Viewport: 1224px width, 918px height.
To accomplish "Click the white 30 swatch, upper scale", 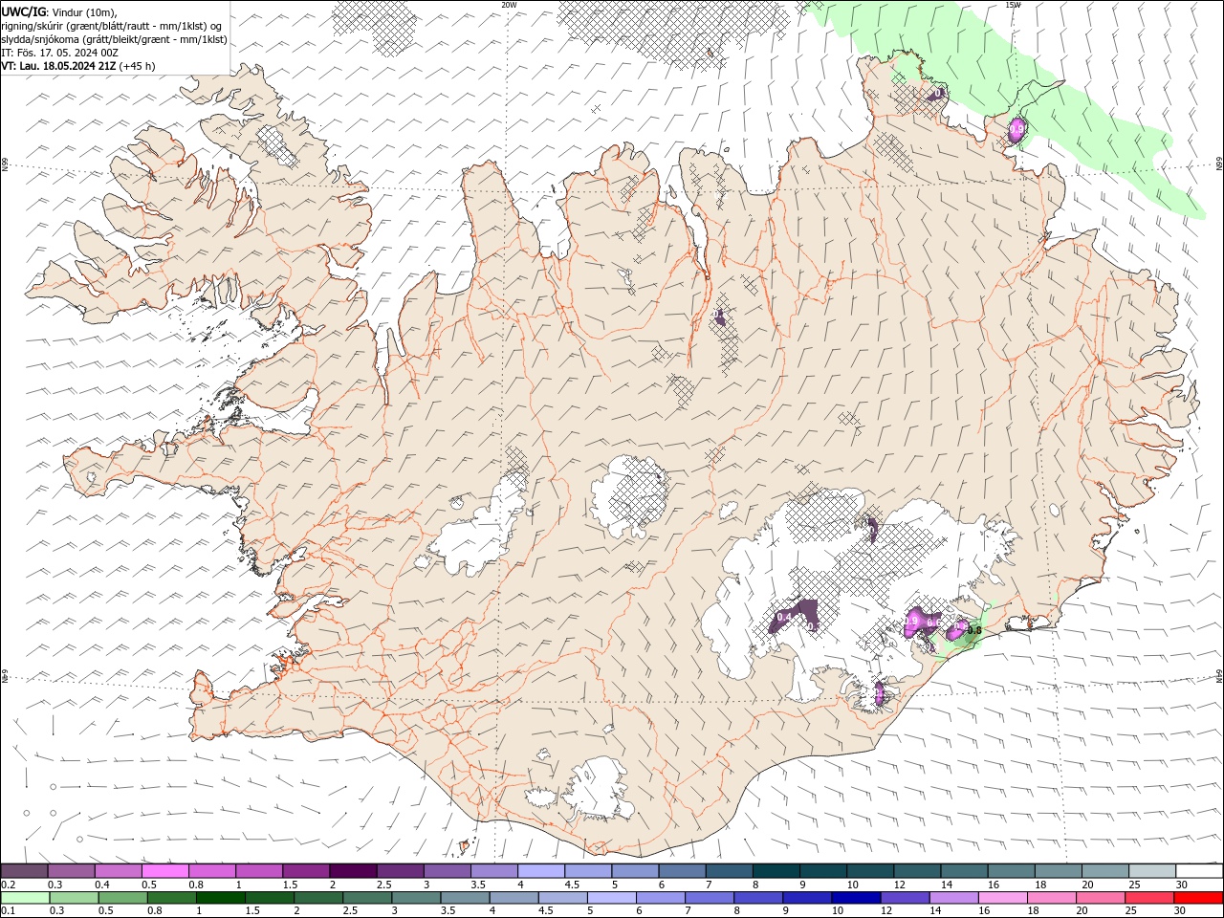I will click(1199, 870).
